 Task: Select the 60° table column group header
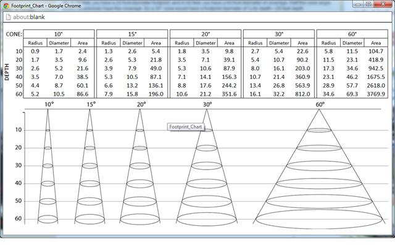352,34
